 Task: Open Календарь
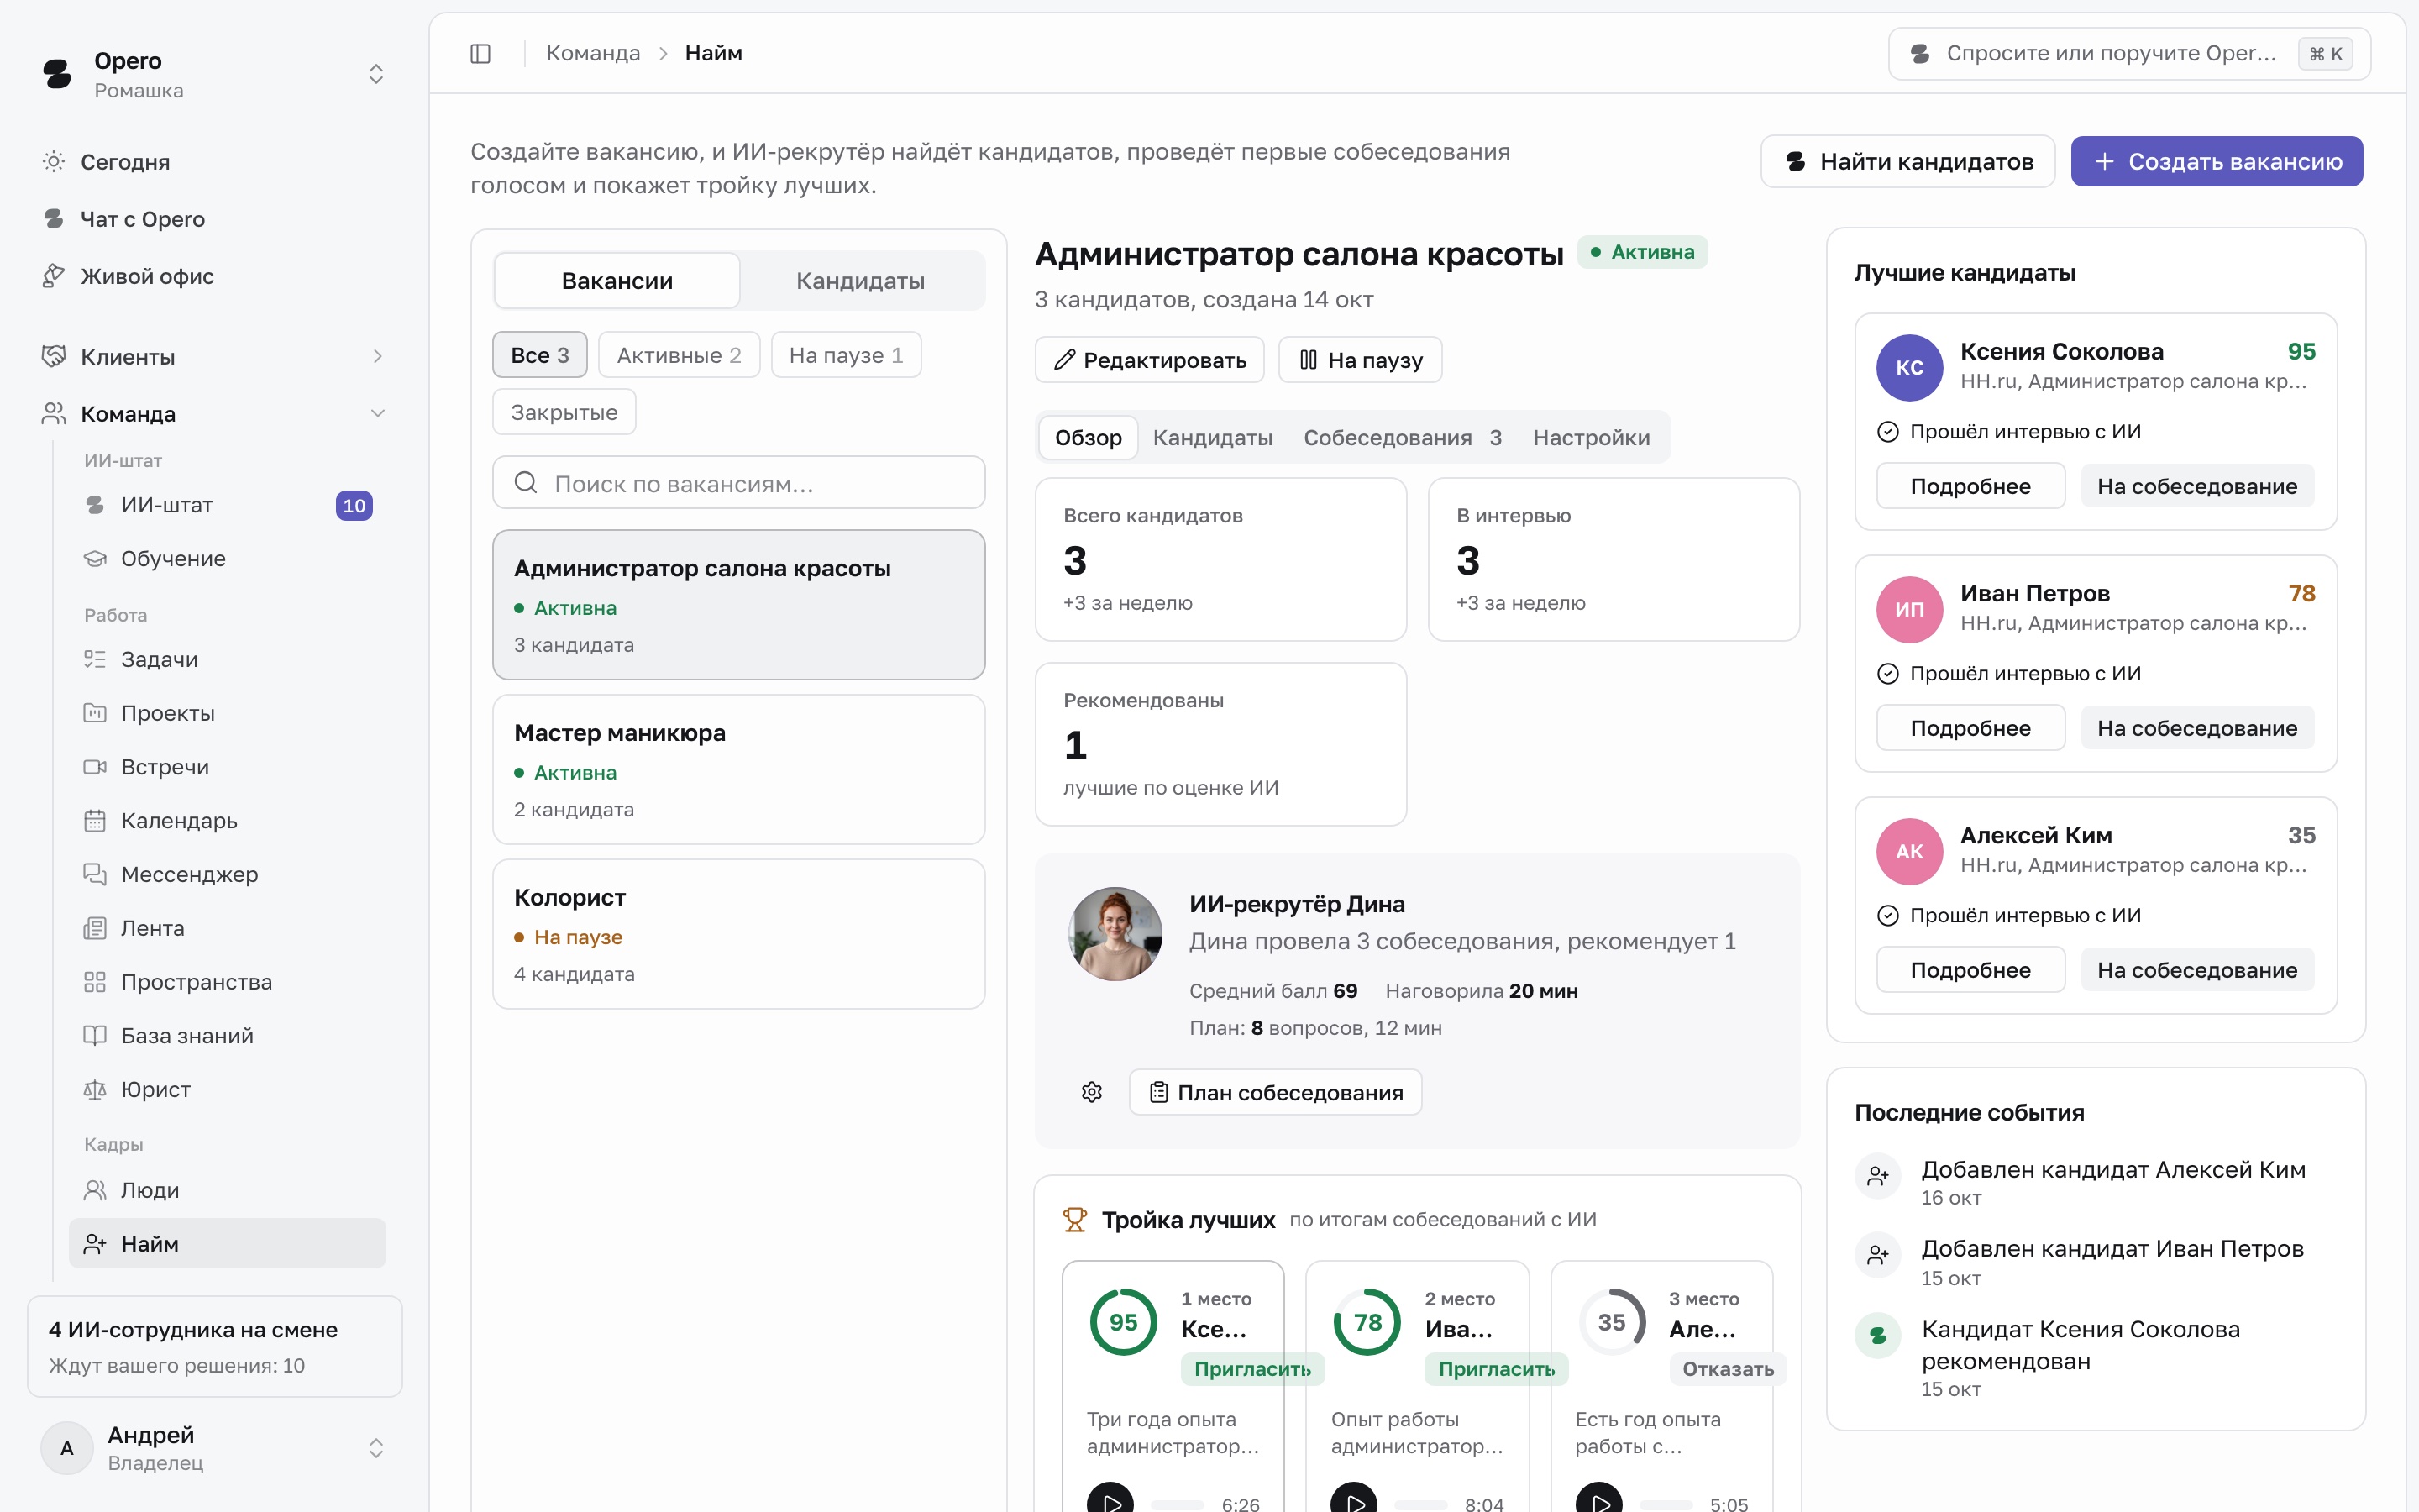pos(227,821)
